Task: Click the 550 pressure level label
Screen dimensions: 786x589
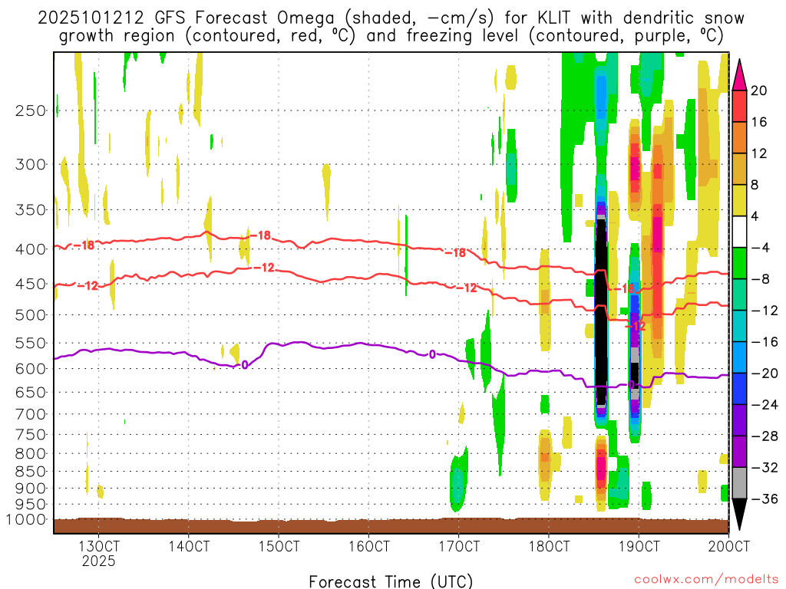Action: (31, 343)
